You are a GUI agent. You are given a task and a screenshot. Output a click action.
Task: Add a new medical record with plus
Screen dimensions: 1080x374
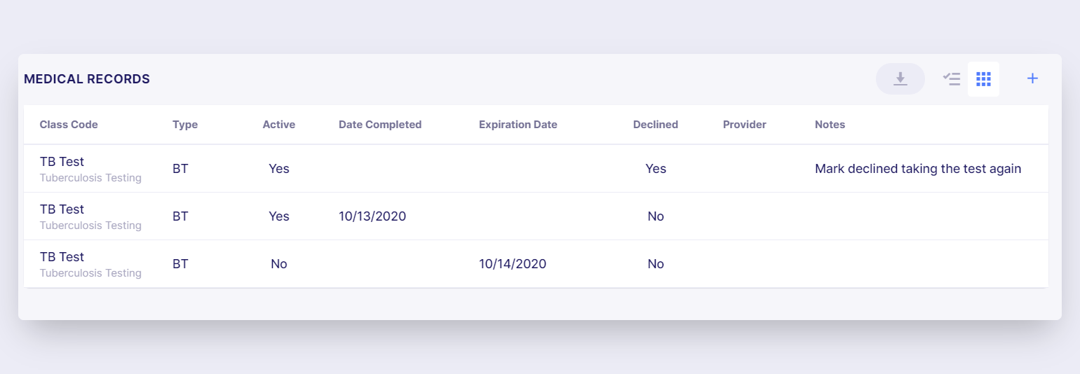point(1032,78)
